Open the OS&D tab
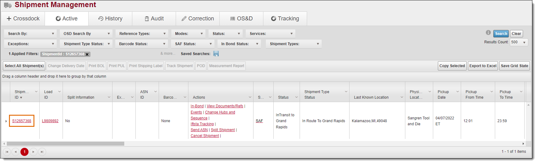Image resolution: width=537 pixels, height=163 pixels. 241,19
